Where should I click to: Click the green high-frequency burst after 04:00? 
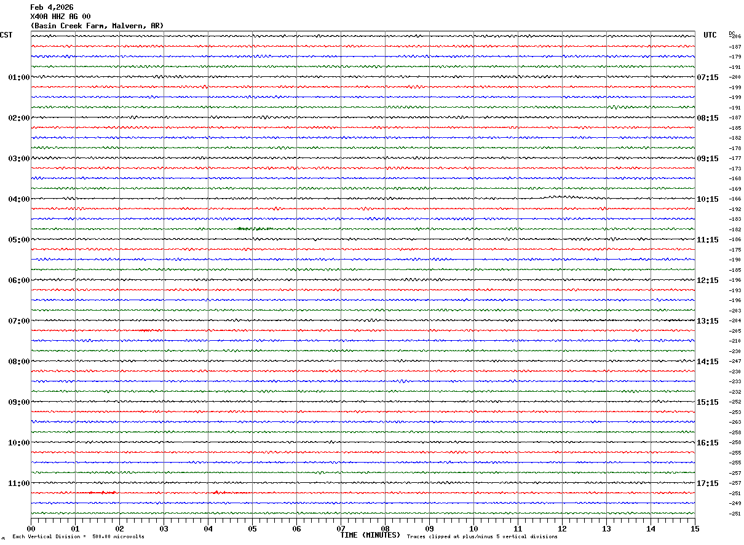tap(255, 229)
